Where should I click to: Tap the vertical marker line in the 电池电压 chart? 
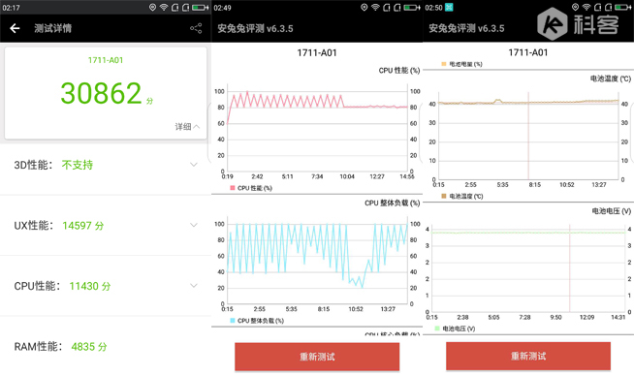(570, 268)
